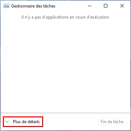This screenshot has width=131, height=131.
Task: Click the Task Manager icon in title bar
Action: coord(6,6)
